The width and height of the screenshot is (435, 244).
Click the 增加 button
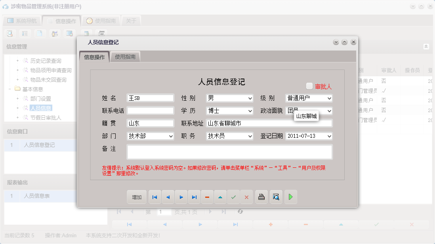137,197
